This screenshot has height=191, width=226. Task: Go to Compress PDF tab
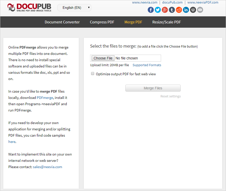pyautogui.click(x=102, y=22)
